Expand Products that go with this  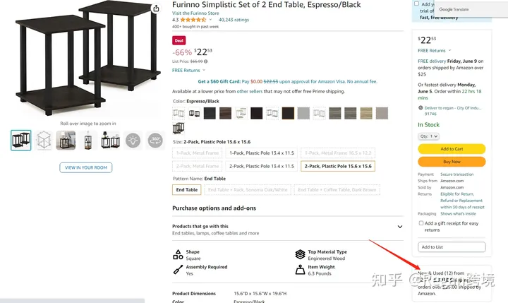point(400,227)
